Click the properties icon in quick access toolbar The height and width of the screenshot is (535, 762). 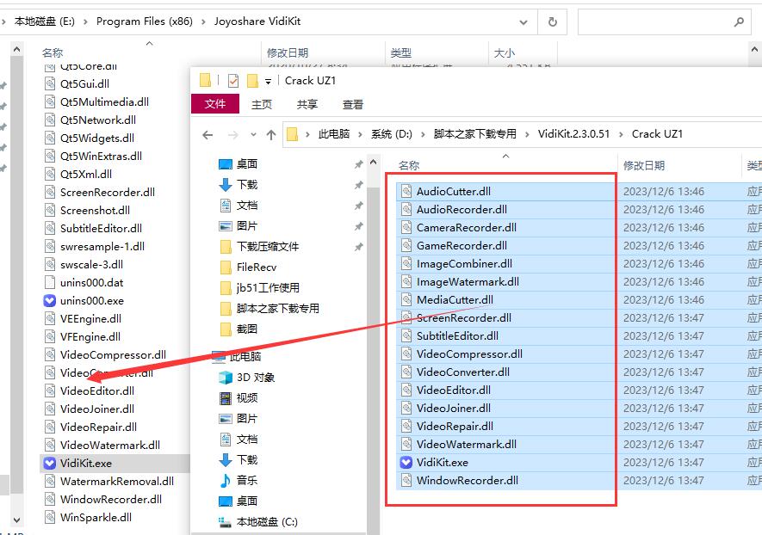(233, 81)
